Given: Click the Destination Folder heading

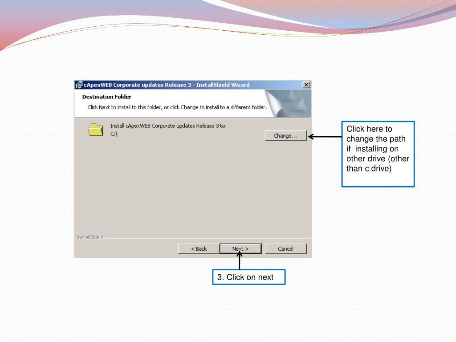Looking at the screenshot, I should coord(107,97).
